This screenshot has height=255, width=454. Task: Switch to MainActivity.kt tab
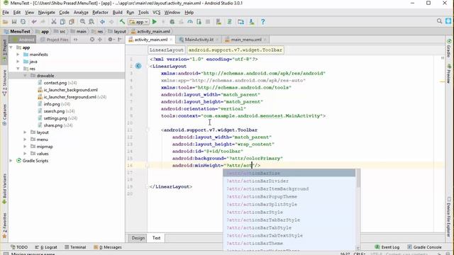pyautogui.click(x=199, y=40)
